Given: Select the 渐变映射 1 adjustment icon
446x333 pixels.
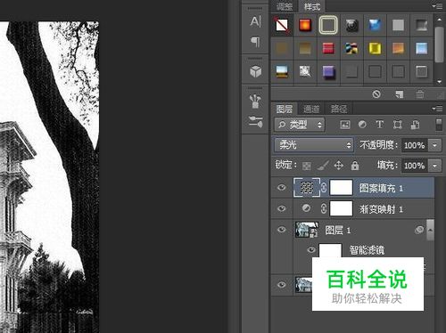Looking at the screenshot, I should coord(306,208).
